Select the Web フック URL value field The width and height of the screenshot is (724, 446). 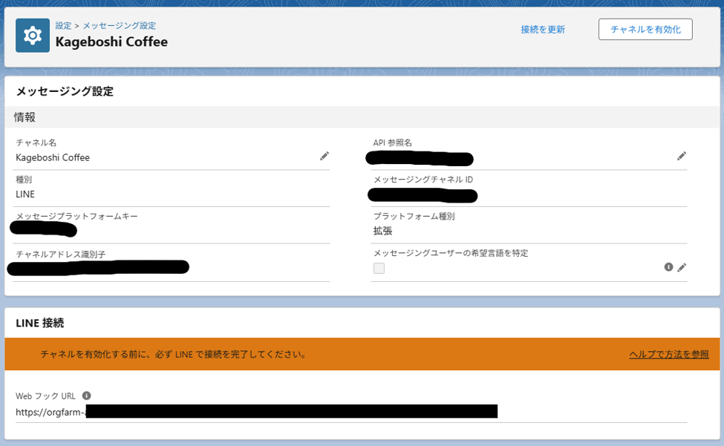(x=351, y=412)
